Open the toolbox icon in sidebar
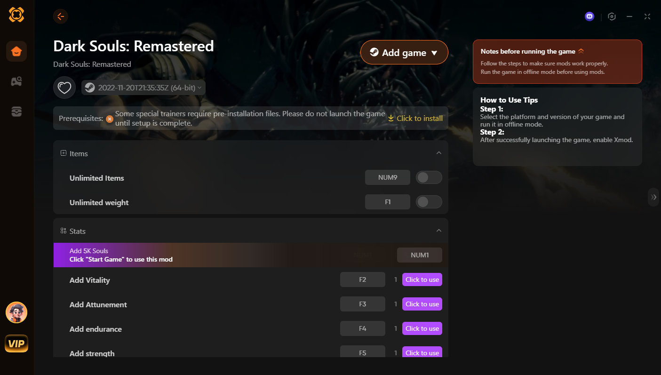 coord(16,112)
